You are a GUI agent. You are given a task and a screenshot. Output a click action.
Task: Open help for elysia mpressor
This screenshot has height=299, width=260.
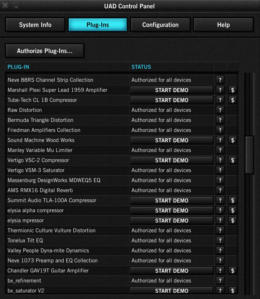[x=220, y=221]
